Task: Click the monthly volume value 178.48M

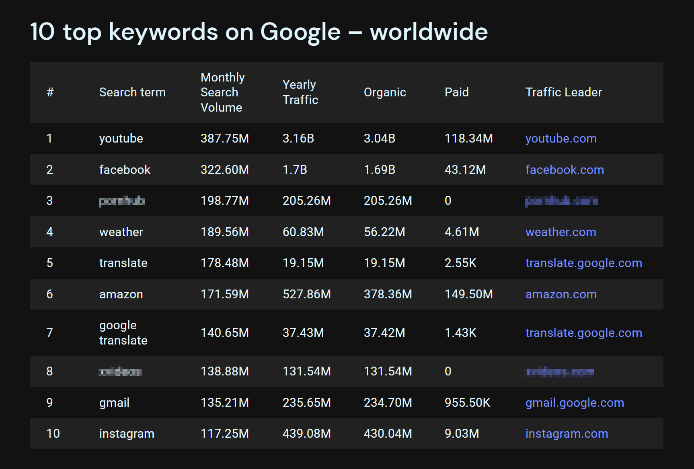Action: click(x=225, y=263)
